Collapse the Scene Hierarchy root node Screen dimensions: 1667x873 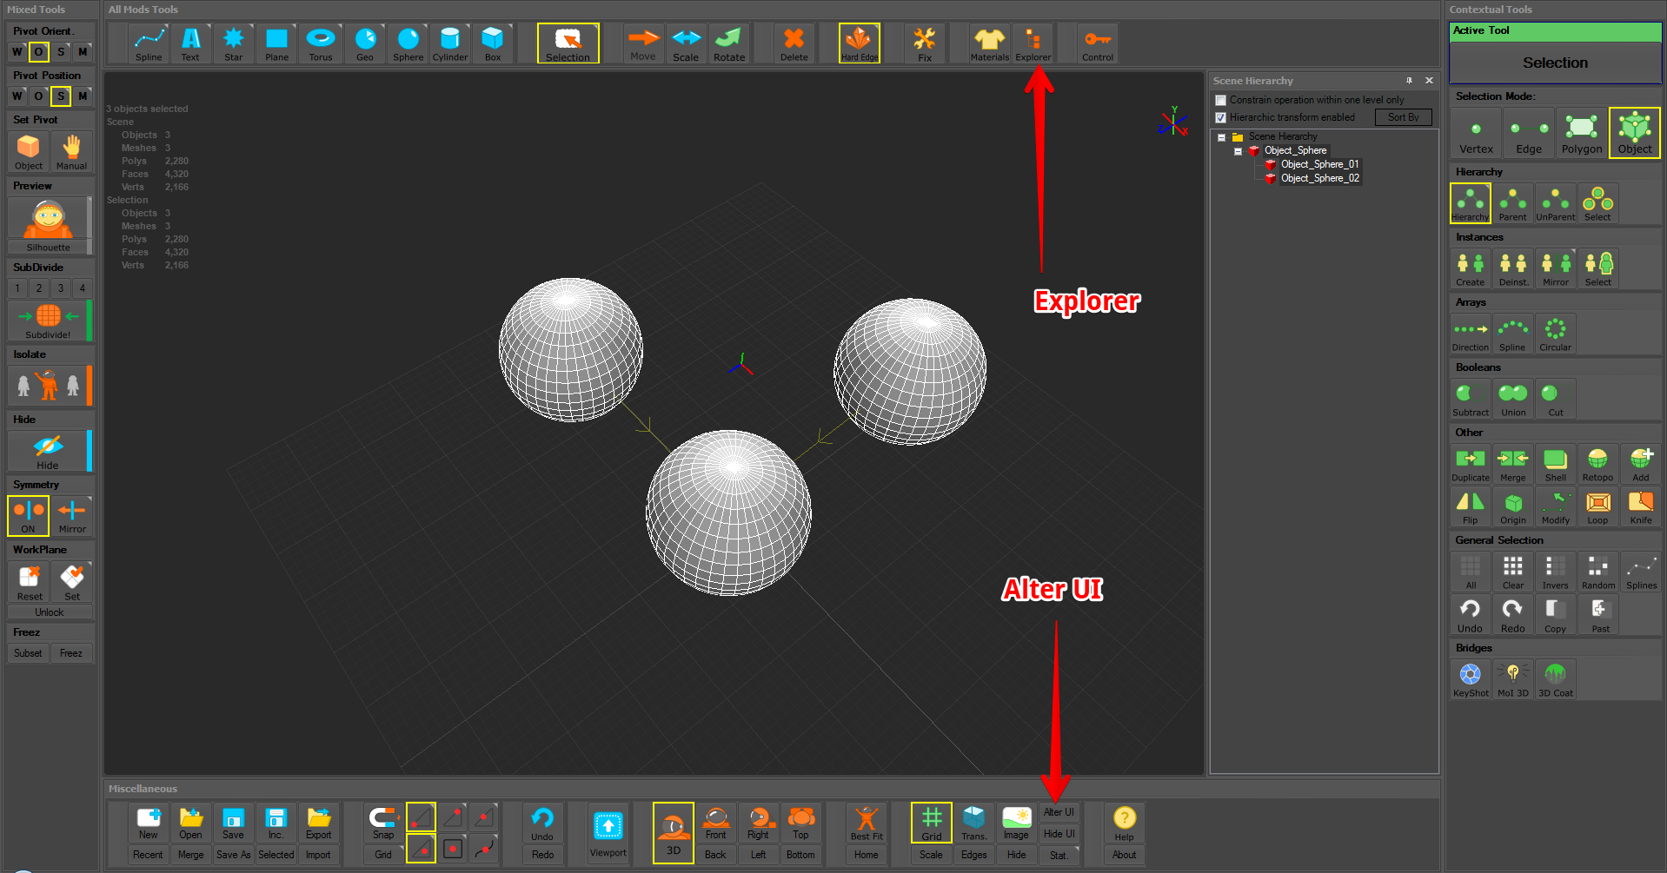pos(1221,137)
